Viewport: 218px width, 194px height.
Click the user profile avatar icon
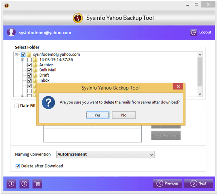pyautogui.click(x=11, y=32)
